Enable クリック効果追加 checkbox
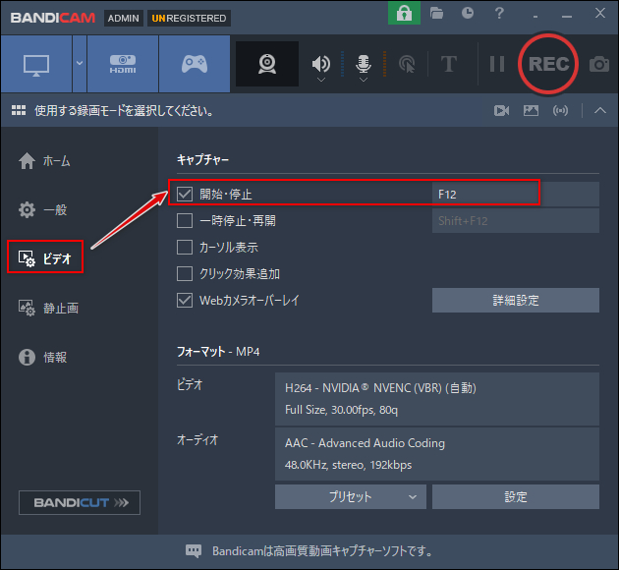The width and height of the screenshot is (619, 570). pos(185,273)
